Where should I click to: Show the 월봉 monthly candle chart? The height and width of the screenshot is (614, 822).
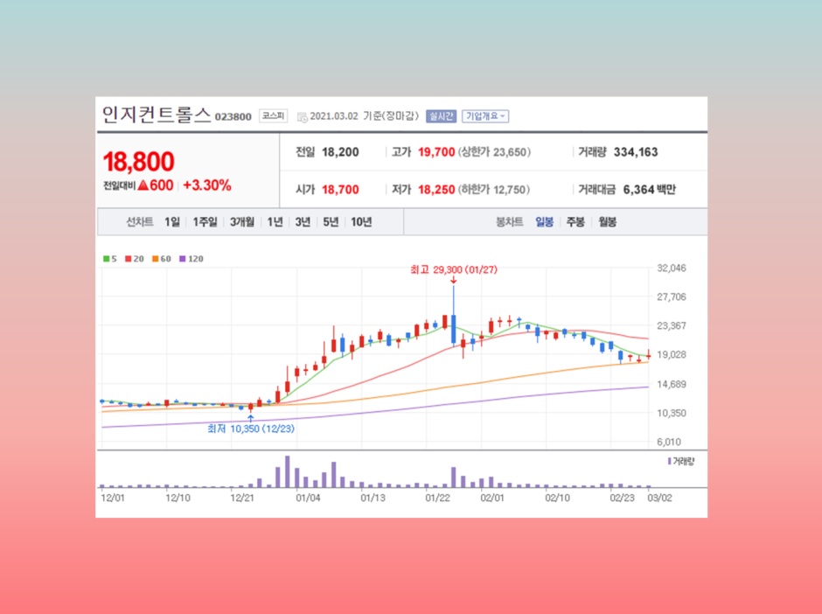point(608,222)
